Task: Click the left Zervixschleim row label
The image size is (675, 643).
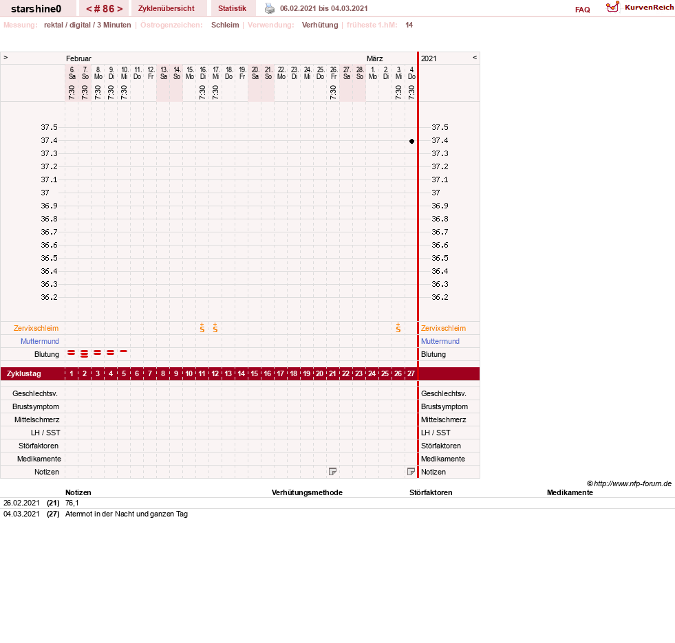Action: pos(36,328)
